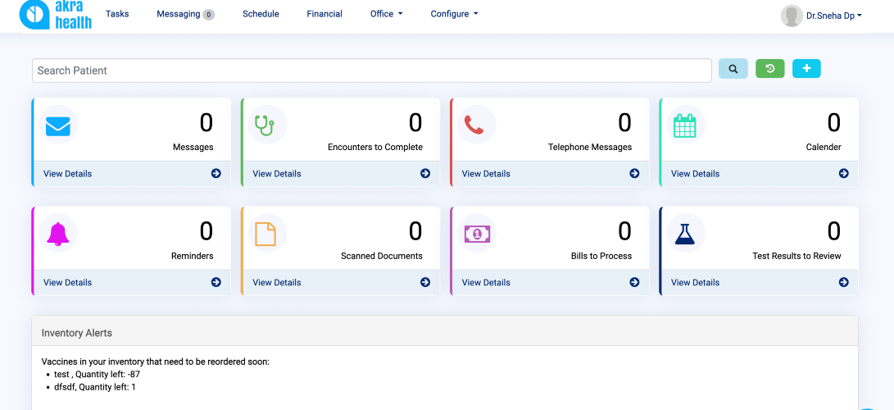
Task: View Details for Test Results to Review
Action: tap(695, 282)
